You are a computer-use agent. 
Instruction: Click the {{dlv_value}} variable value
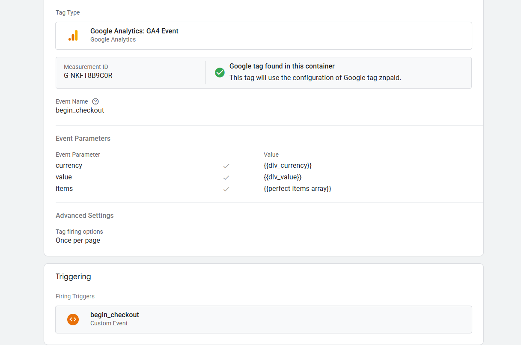click(283, 177)
